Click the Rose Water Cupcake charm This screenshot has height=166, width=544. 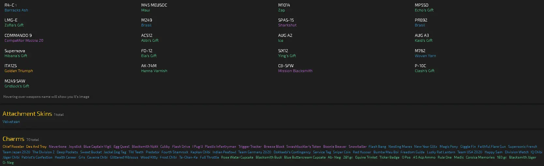237,157
